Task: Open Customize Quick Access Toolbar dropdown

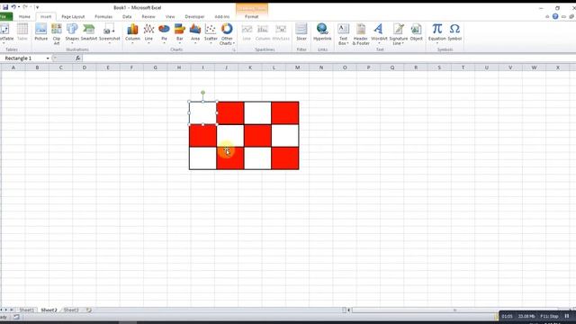Action: pos(38,7)
